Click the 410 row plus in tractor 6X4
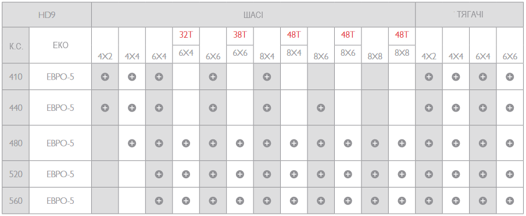 click(483, 77)
